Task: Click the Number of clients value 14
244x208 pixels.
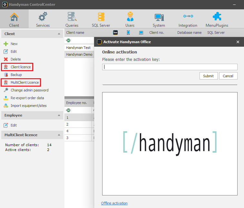Action: click(x=49, y=145)
